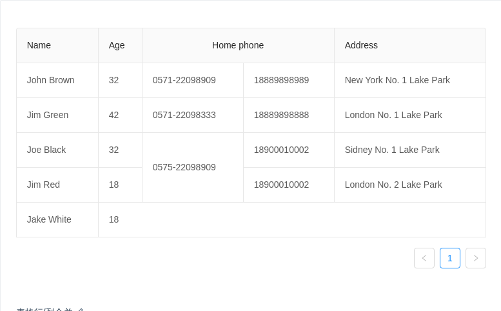
Task: Click the phone number 0571-22098909
Action: [x=184, y=80]
